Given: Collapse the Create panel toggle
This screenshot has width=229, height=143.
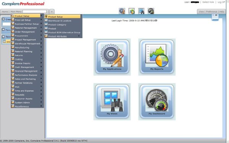Looking at the screenshot, I should click(x=3, y=19).
